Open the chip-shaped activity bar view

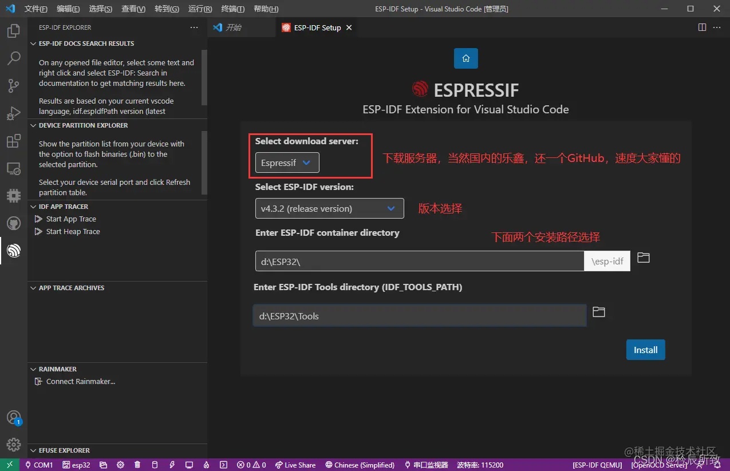[14, 196]
